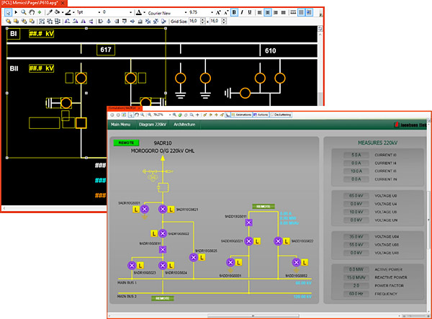Click the green REMOTE button above 9ADR10
The image size is (432, 319).
point(127,143)
